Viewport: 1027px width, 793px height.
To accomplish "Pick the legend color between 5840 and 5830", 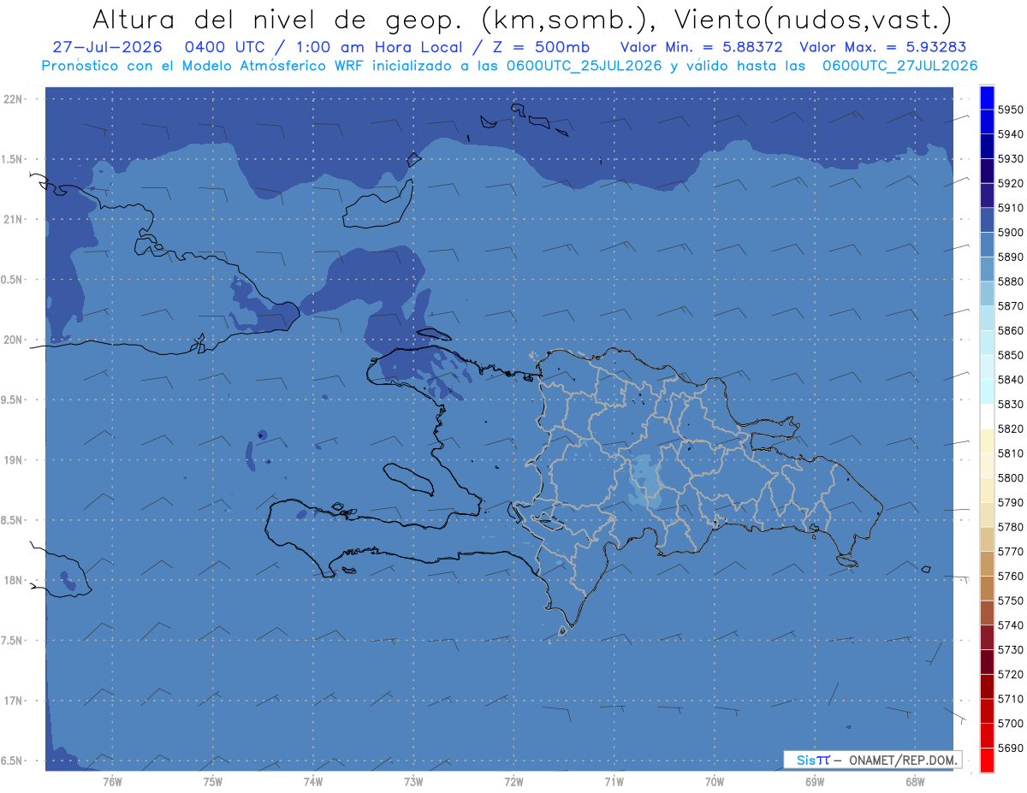I will click(987, 392).
